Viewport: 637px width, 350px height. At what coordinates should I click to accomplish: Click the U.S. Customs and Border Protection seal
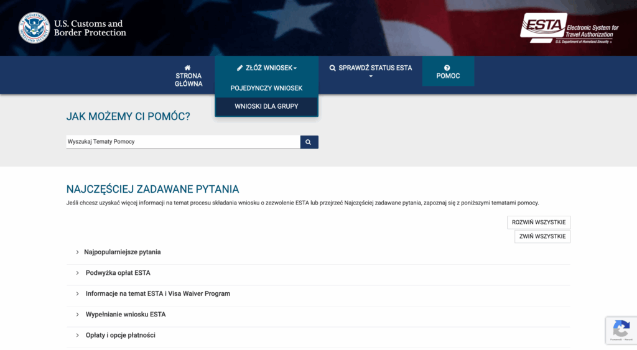[34, 28]
